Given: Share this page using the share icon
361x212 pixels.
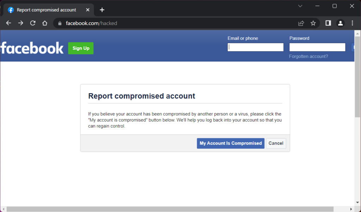Looking at the screenshot, I should tap(301, 23).
